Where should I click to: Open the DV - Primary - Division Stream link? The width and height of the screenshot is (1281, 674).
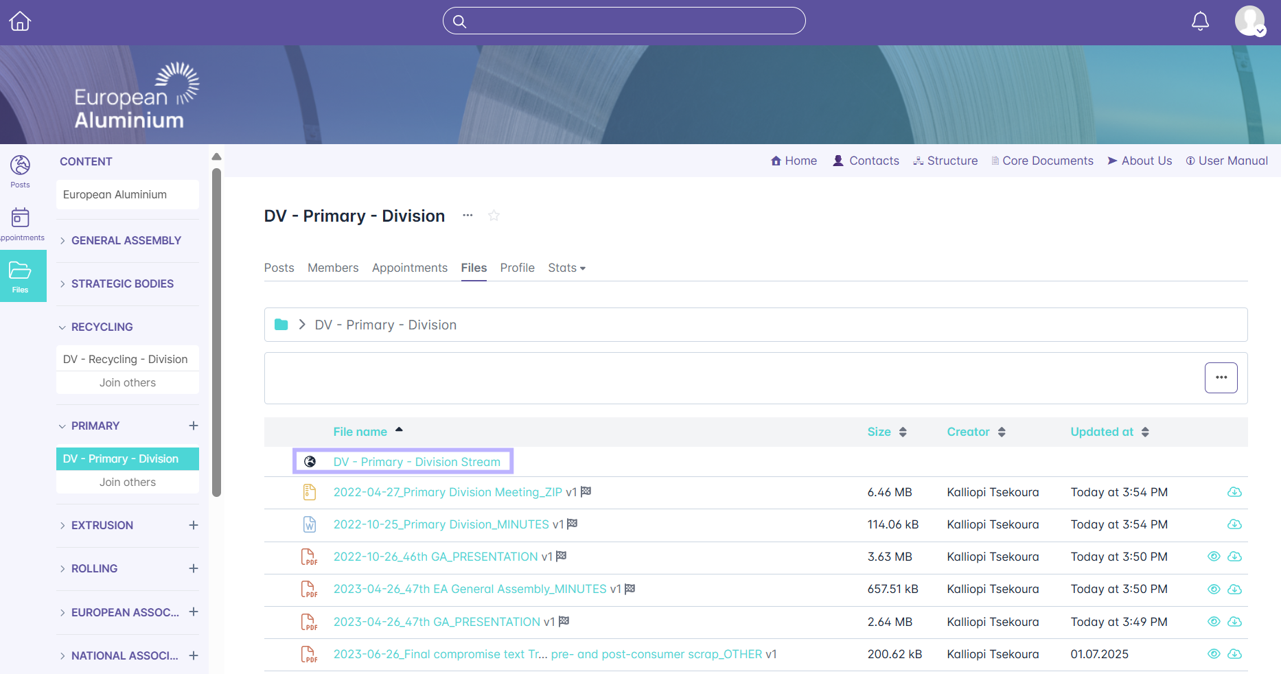(x=417, y=462)
